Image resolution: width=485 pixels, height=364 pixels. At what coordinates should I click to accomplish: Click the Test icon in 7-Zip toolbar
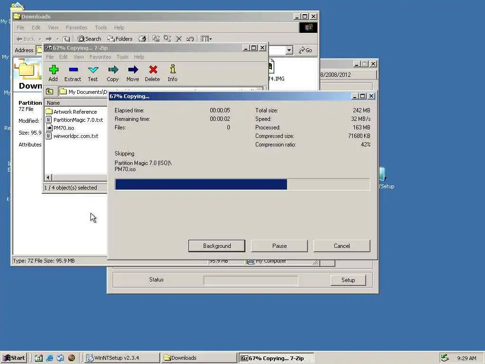click(x=93, y=73)
